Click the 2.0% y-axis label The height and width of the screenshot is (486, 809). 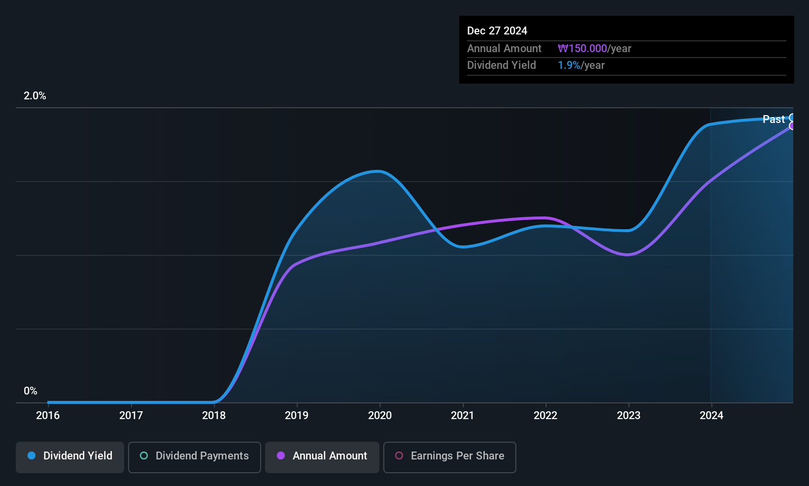pos(35,96)
